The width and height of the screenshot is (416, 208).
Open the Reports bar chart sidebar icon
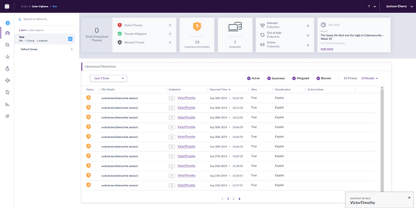point(7,104)
